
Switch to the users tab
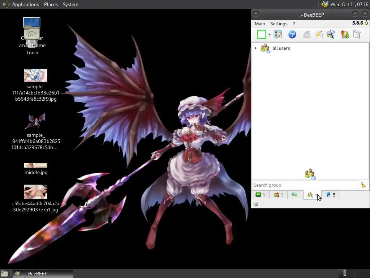tap(278, 195)
